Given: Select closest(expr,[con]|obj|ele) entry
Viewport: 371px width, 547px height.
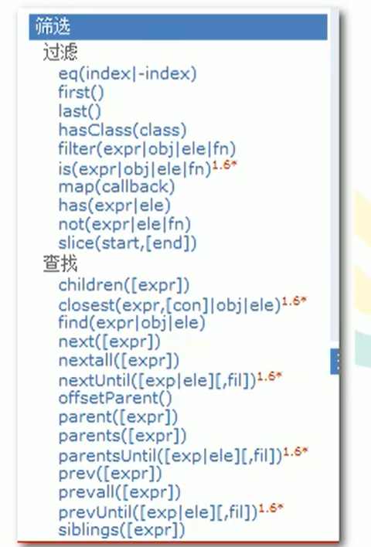Looking at the screenshot, I should (169, 305).
